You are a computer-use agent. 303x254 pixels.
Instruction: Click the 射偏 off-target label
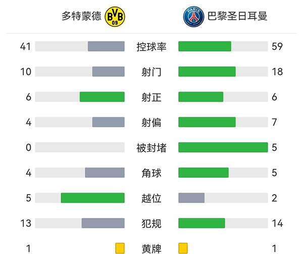151,122
